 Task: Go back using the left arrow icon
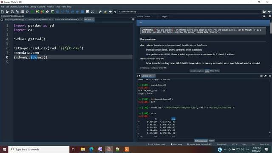[110, 11]
